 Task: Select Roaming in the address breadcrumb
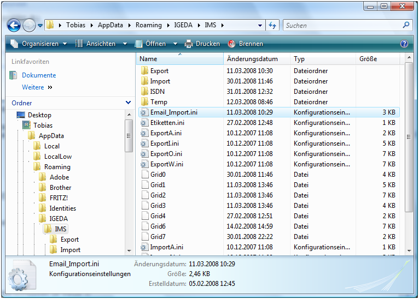pos(149,25)
